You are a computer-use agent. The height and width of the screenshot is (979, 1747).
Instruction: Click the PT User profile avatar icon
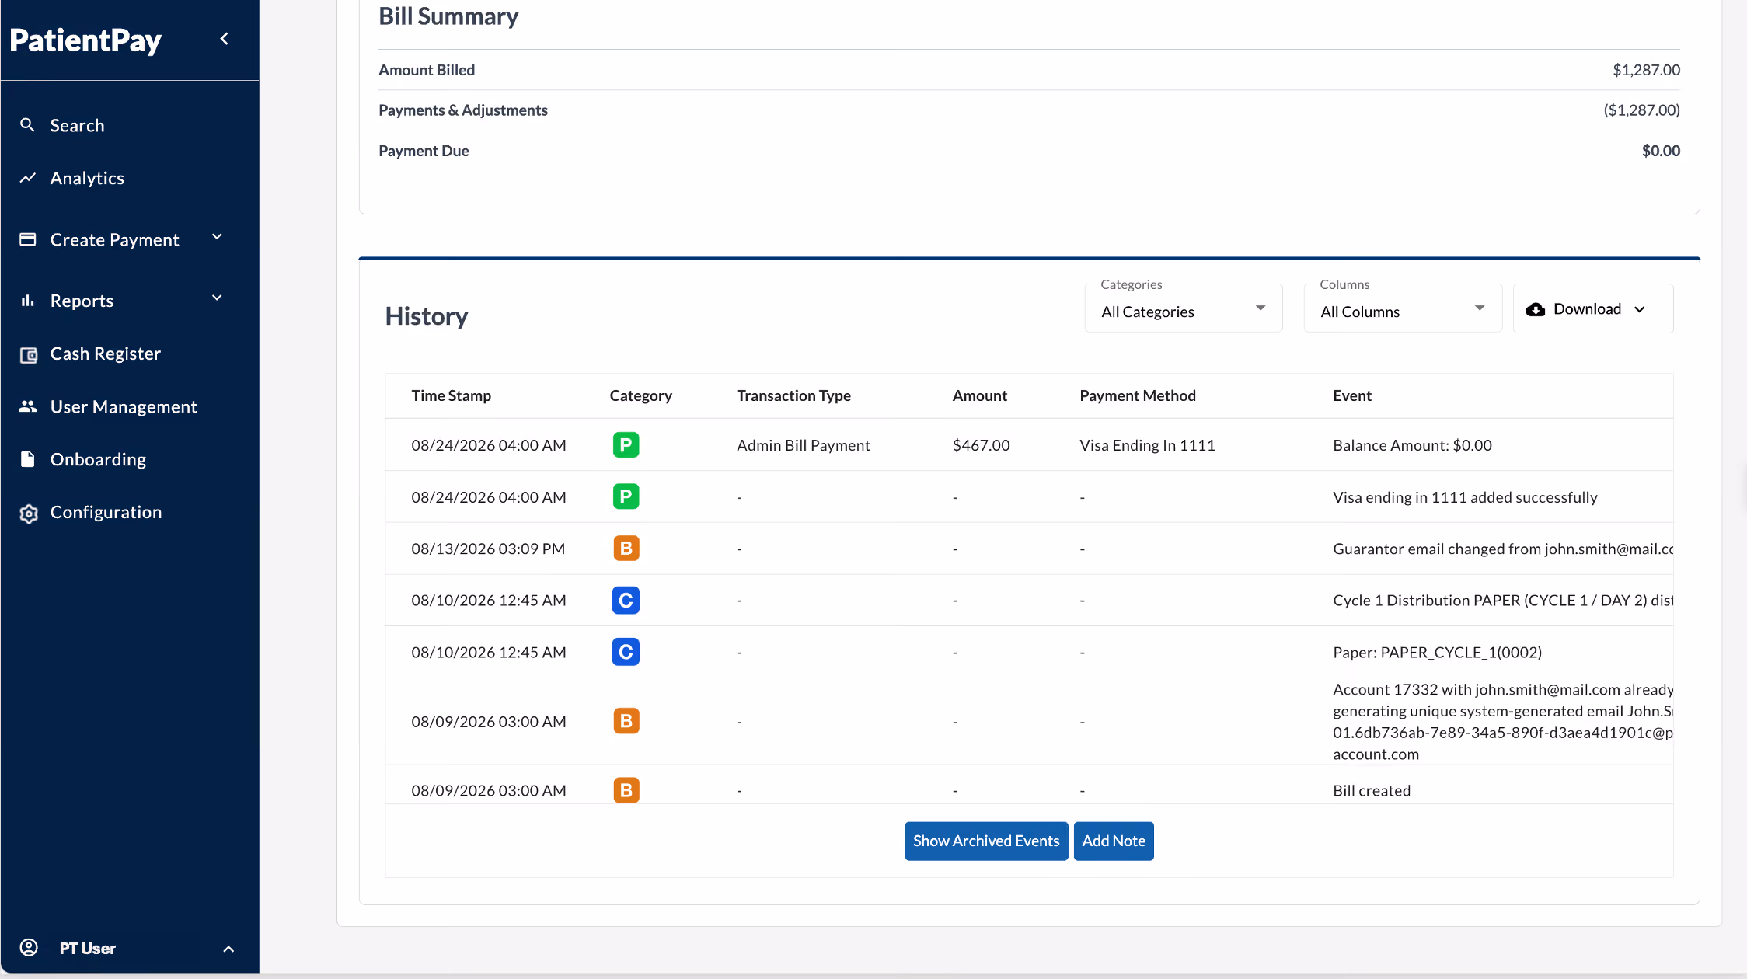[x=29, y=947]
